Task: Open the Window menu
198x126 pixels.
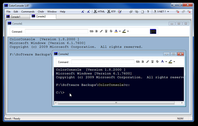Action: (52, 12)
